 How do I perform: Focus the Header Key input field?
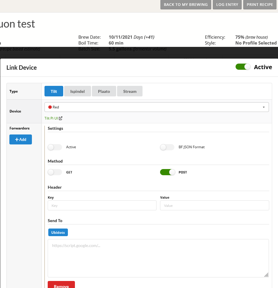pyautogui.click(x=102, y=205)
